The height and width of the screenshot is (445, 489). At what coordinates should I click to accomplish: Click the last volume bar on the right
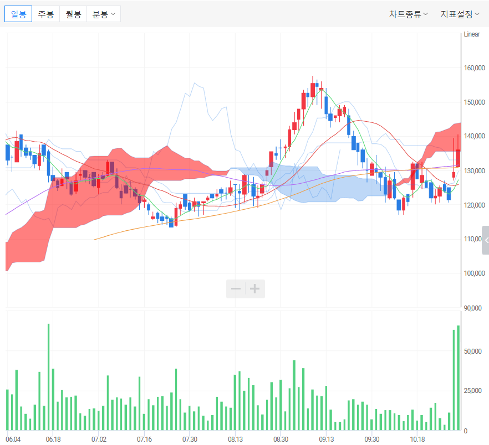point(458,378)
